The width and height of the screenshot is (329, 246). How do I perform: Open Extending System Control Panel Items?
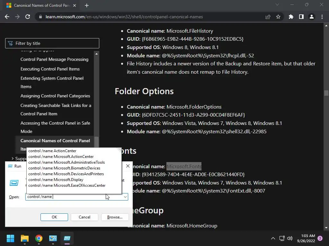click(x=52, y=82)
